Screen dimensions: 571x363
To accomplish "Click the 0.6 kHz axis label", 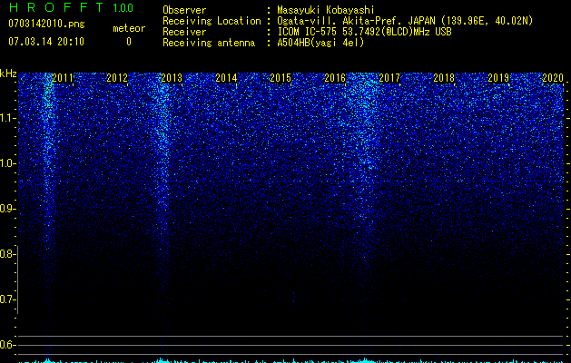I will click(7, 345).
